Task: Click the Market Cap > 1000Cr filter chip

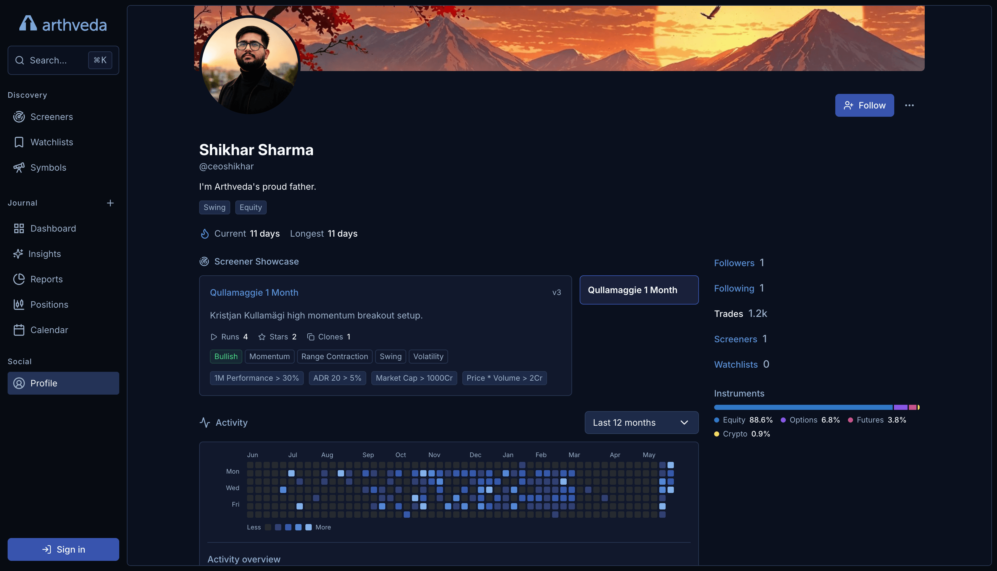Action: click(x=414, y=378)
